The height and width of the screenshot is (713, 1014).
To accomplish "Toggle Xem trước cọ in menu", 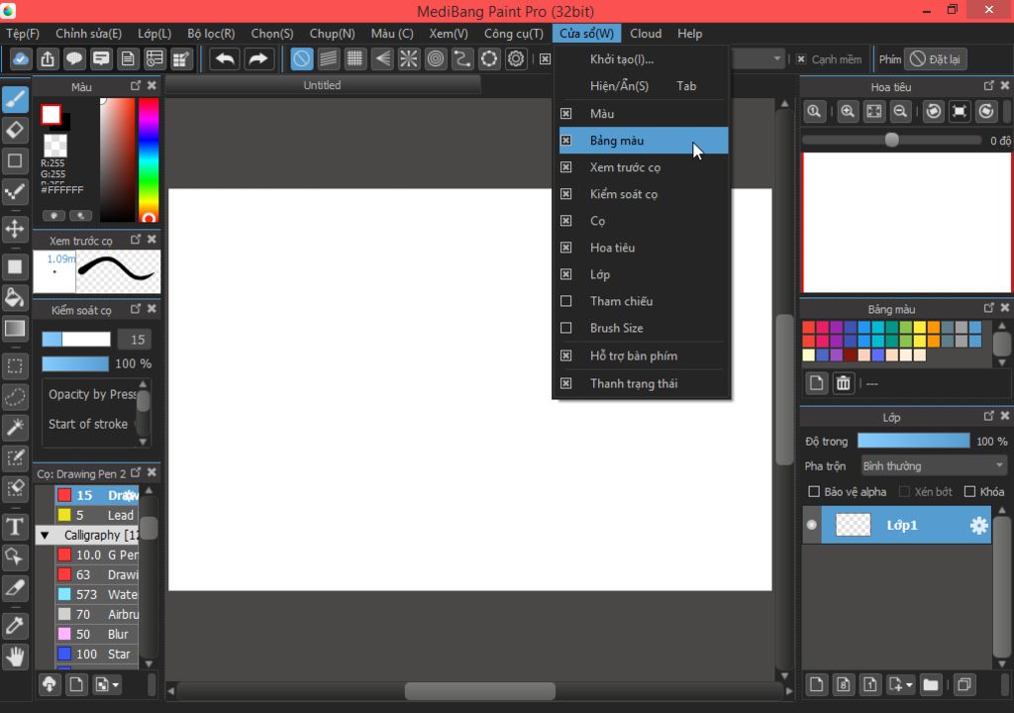I will click(x=644, y=167).
